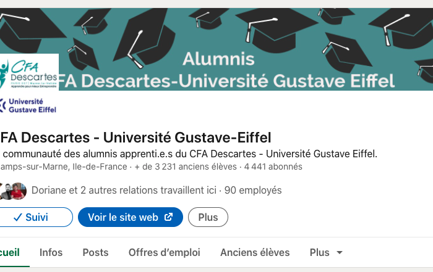Click the 4 441 abonnés follower count

(273, 167)
